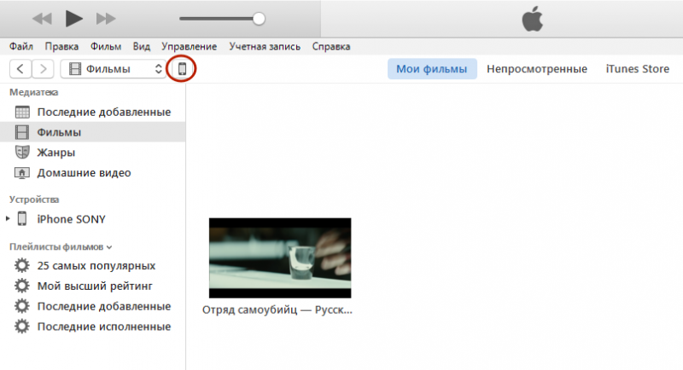Open the Управление menu
The width and height of the screenshot is (683, 370).
189,47
